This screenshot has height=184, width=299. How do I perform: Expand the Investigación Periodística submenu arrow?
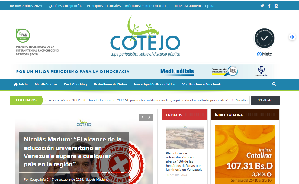pos(155,87)
